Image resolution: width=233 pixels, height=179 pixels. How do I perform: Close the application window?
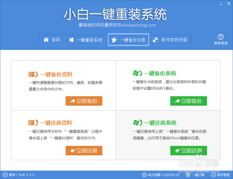[x=229, y=4]
